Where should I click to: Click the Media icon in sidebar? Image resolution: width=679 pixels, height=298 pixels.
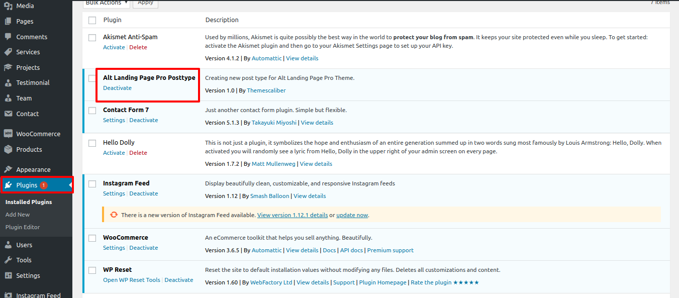coord(8,6)
